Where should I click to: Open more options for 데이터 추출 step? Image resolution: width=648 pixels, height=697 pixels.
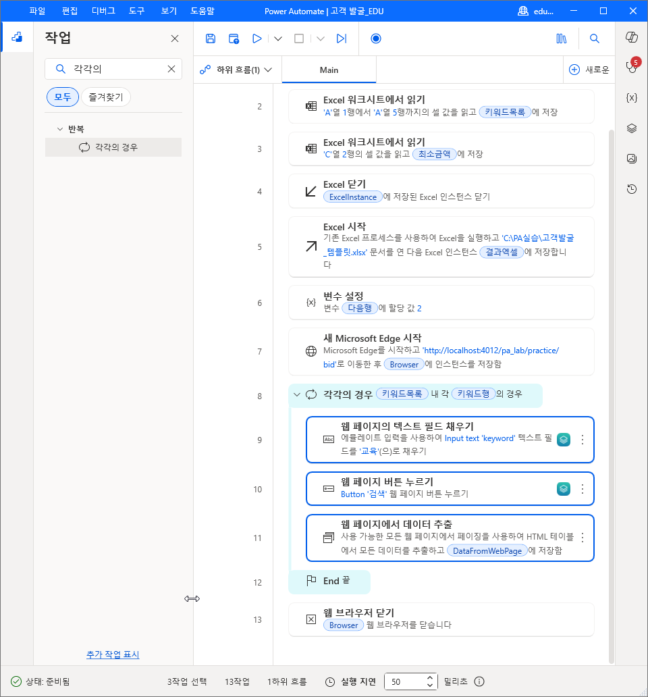point(583,538)
